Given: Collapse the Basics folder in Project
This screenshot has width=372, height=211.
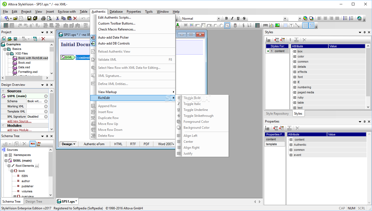Looking at the screenshot, I should tap(5, 49).
